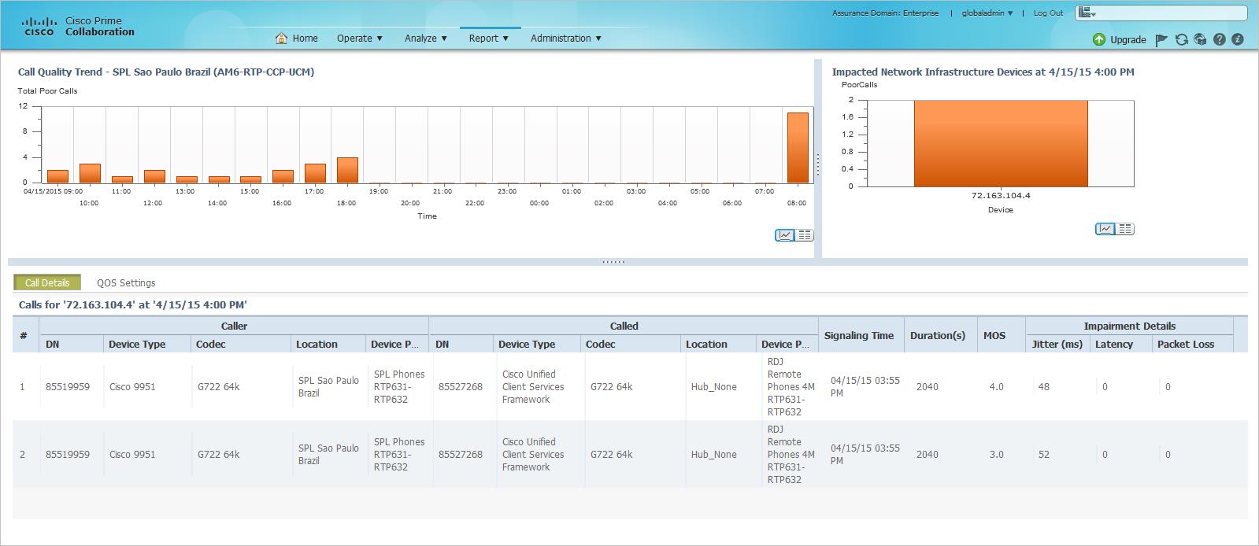This screenshot has width=1259, height=546.
Task: Click MOS value 4.0
Action: pos(997,387)
